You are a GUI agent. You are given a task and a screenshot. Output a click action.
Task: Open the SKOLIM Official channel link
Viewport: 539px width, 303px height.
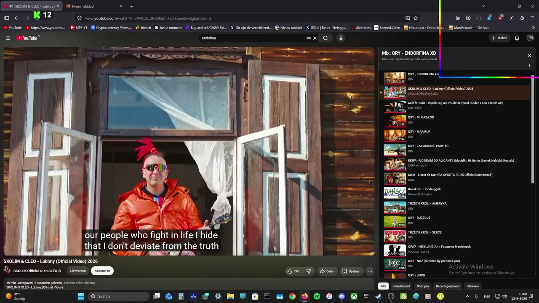[26, 271]
